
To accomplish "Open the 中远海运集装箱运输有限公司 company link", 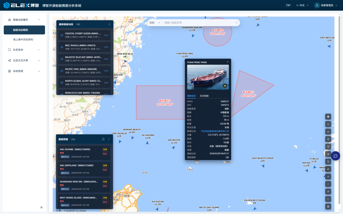I will tap(215, 131).
